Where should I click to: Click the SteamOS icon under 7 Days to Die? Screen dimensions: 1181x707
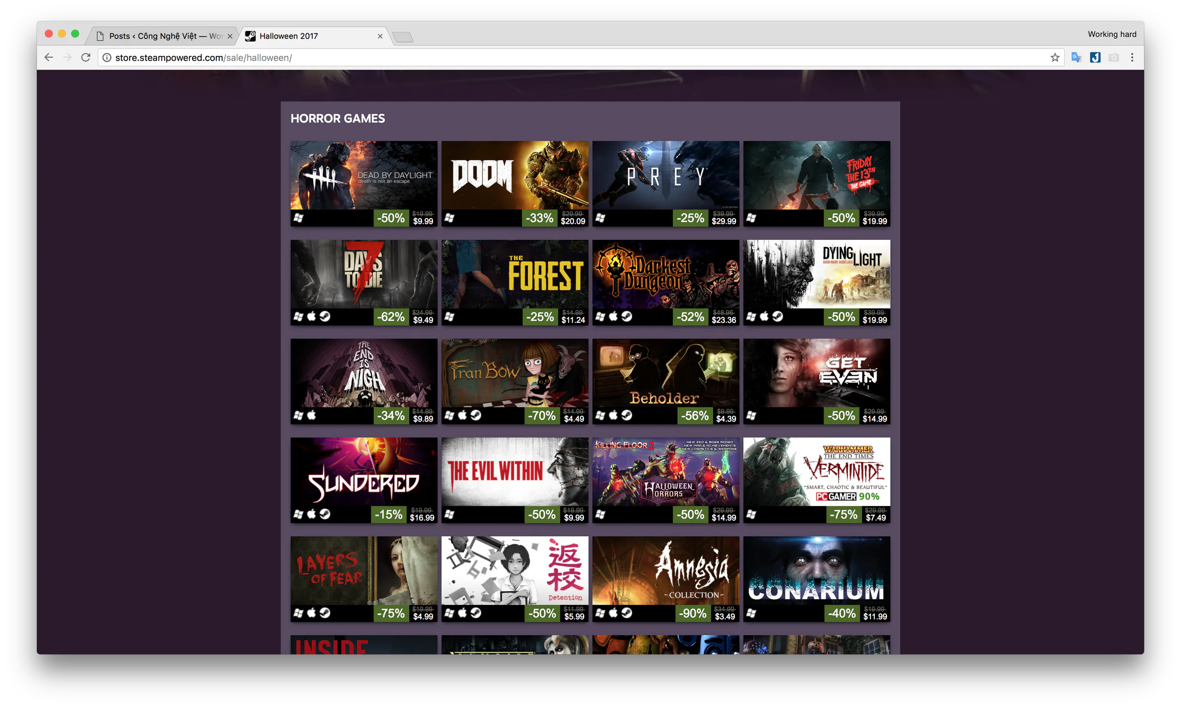tap(325, 316)
